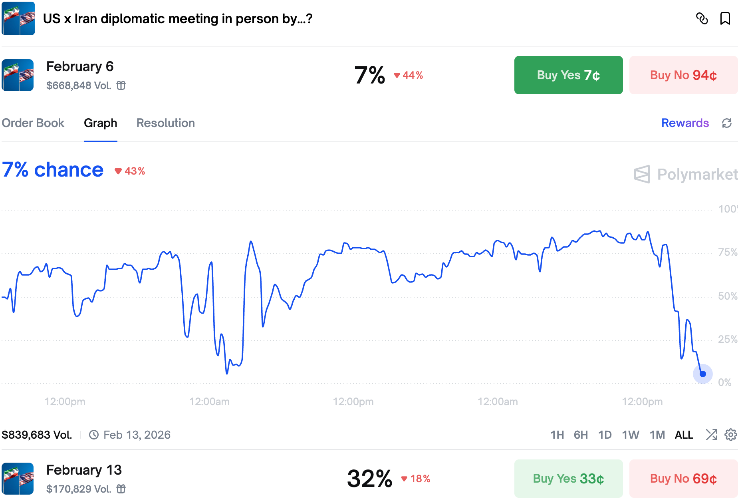The width and height of the screenshot is (742, 501).
Task: Switch to the Resolution tab
Action: pos(165,123)
